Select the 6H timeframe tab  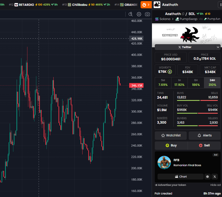click(196, 83)
